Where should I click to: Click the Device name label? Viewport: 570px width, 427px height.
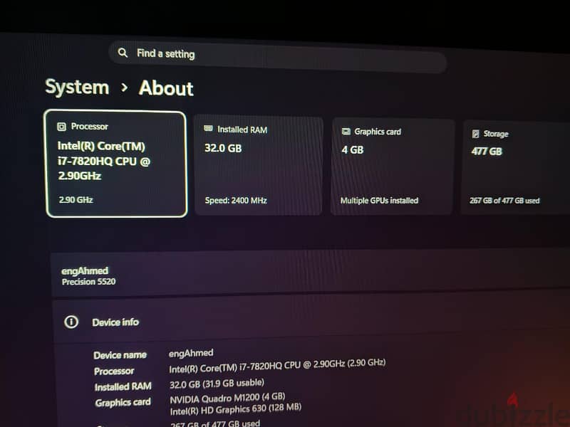coord(120,355)
